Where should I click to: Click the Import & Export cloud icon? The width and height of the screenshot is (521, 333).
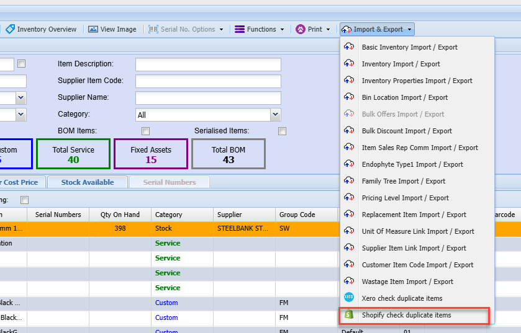[x=347, y=29]
